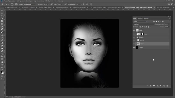Open the layer opacity dropdown arrow
This screenshot has width=175, height=98.
pyautogui.click(x=170, y=24)
